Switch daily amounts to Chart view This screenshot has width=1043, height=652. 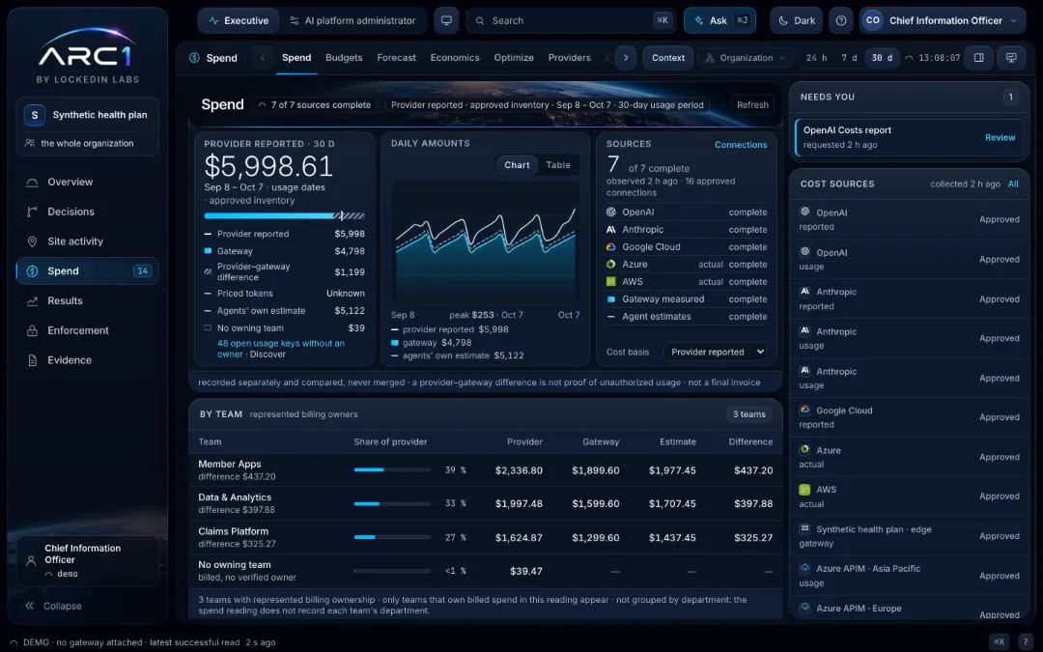[517, 165]
